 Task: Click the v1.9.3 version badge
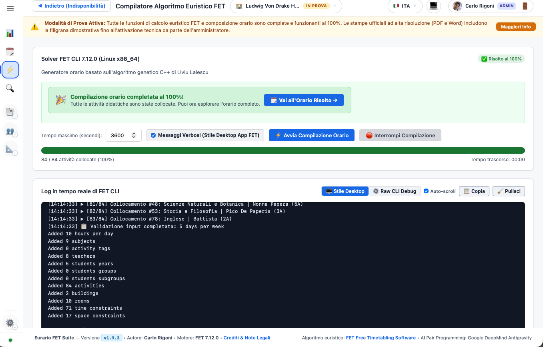(112, 338)
